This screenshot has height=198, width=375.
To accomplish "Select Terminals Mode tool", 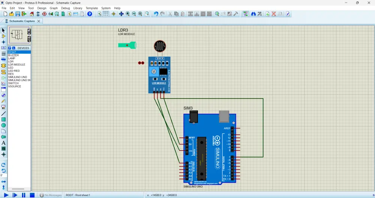I will coord(3,72).
